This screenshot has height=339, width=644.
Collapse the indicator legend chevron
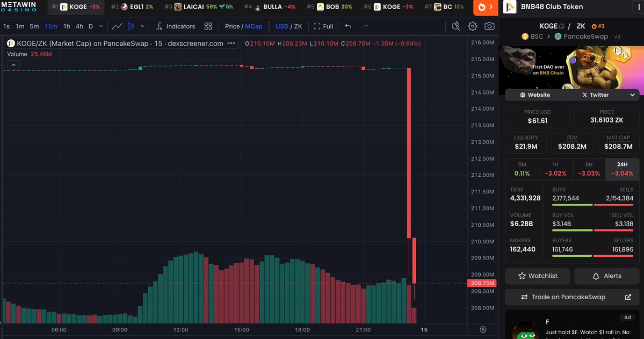point(13,65)
